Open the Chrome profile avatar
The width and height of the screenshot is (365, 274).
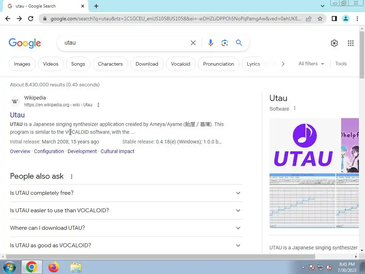point(346,19)
